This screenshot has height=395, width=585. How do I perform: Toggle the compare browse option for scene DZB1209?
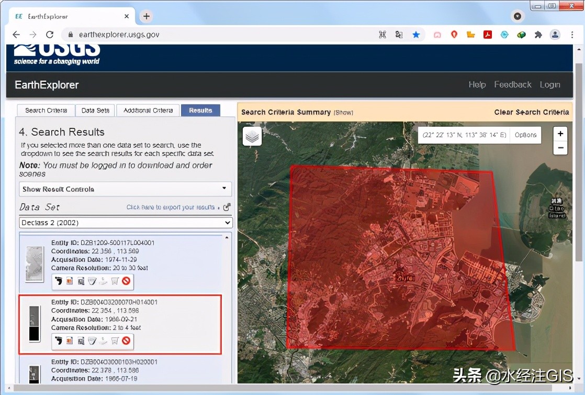coord(93,281)
